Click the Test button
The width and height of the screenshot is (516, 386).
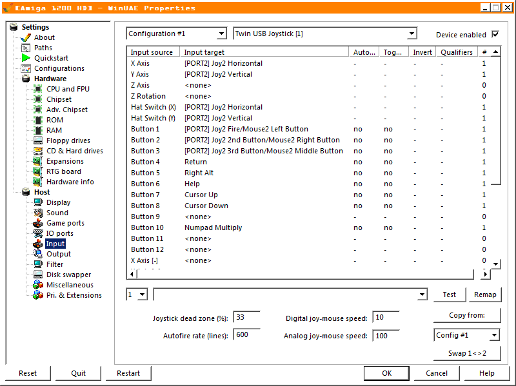(449, 294)
